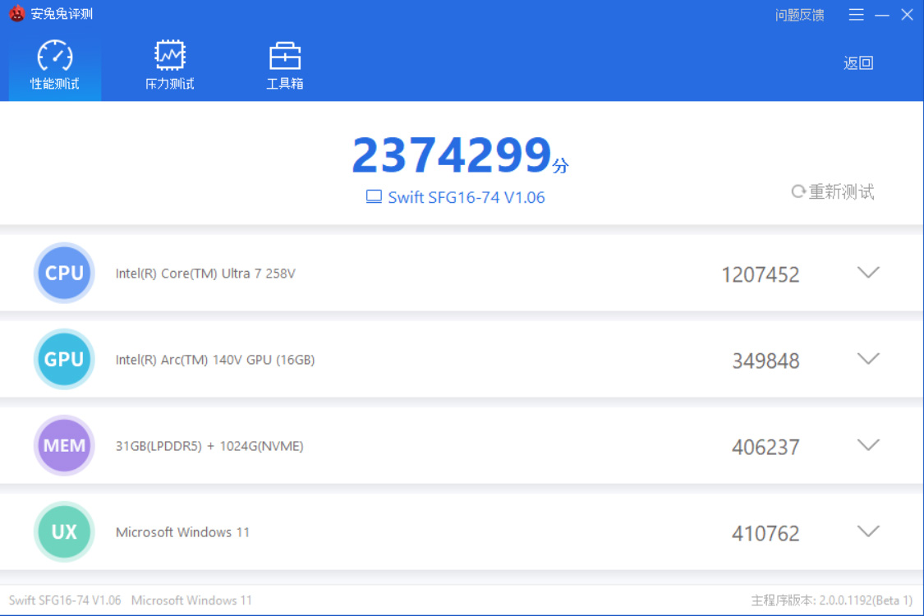Click 返回 to go back
The height and width of the screenshot is (616, 924).
point(857,63)
